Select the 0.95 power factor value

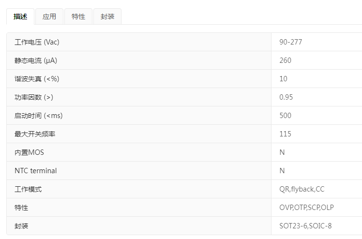[x=286, y=97]
